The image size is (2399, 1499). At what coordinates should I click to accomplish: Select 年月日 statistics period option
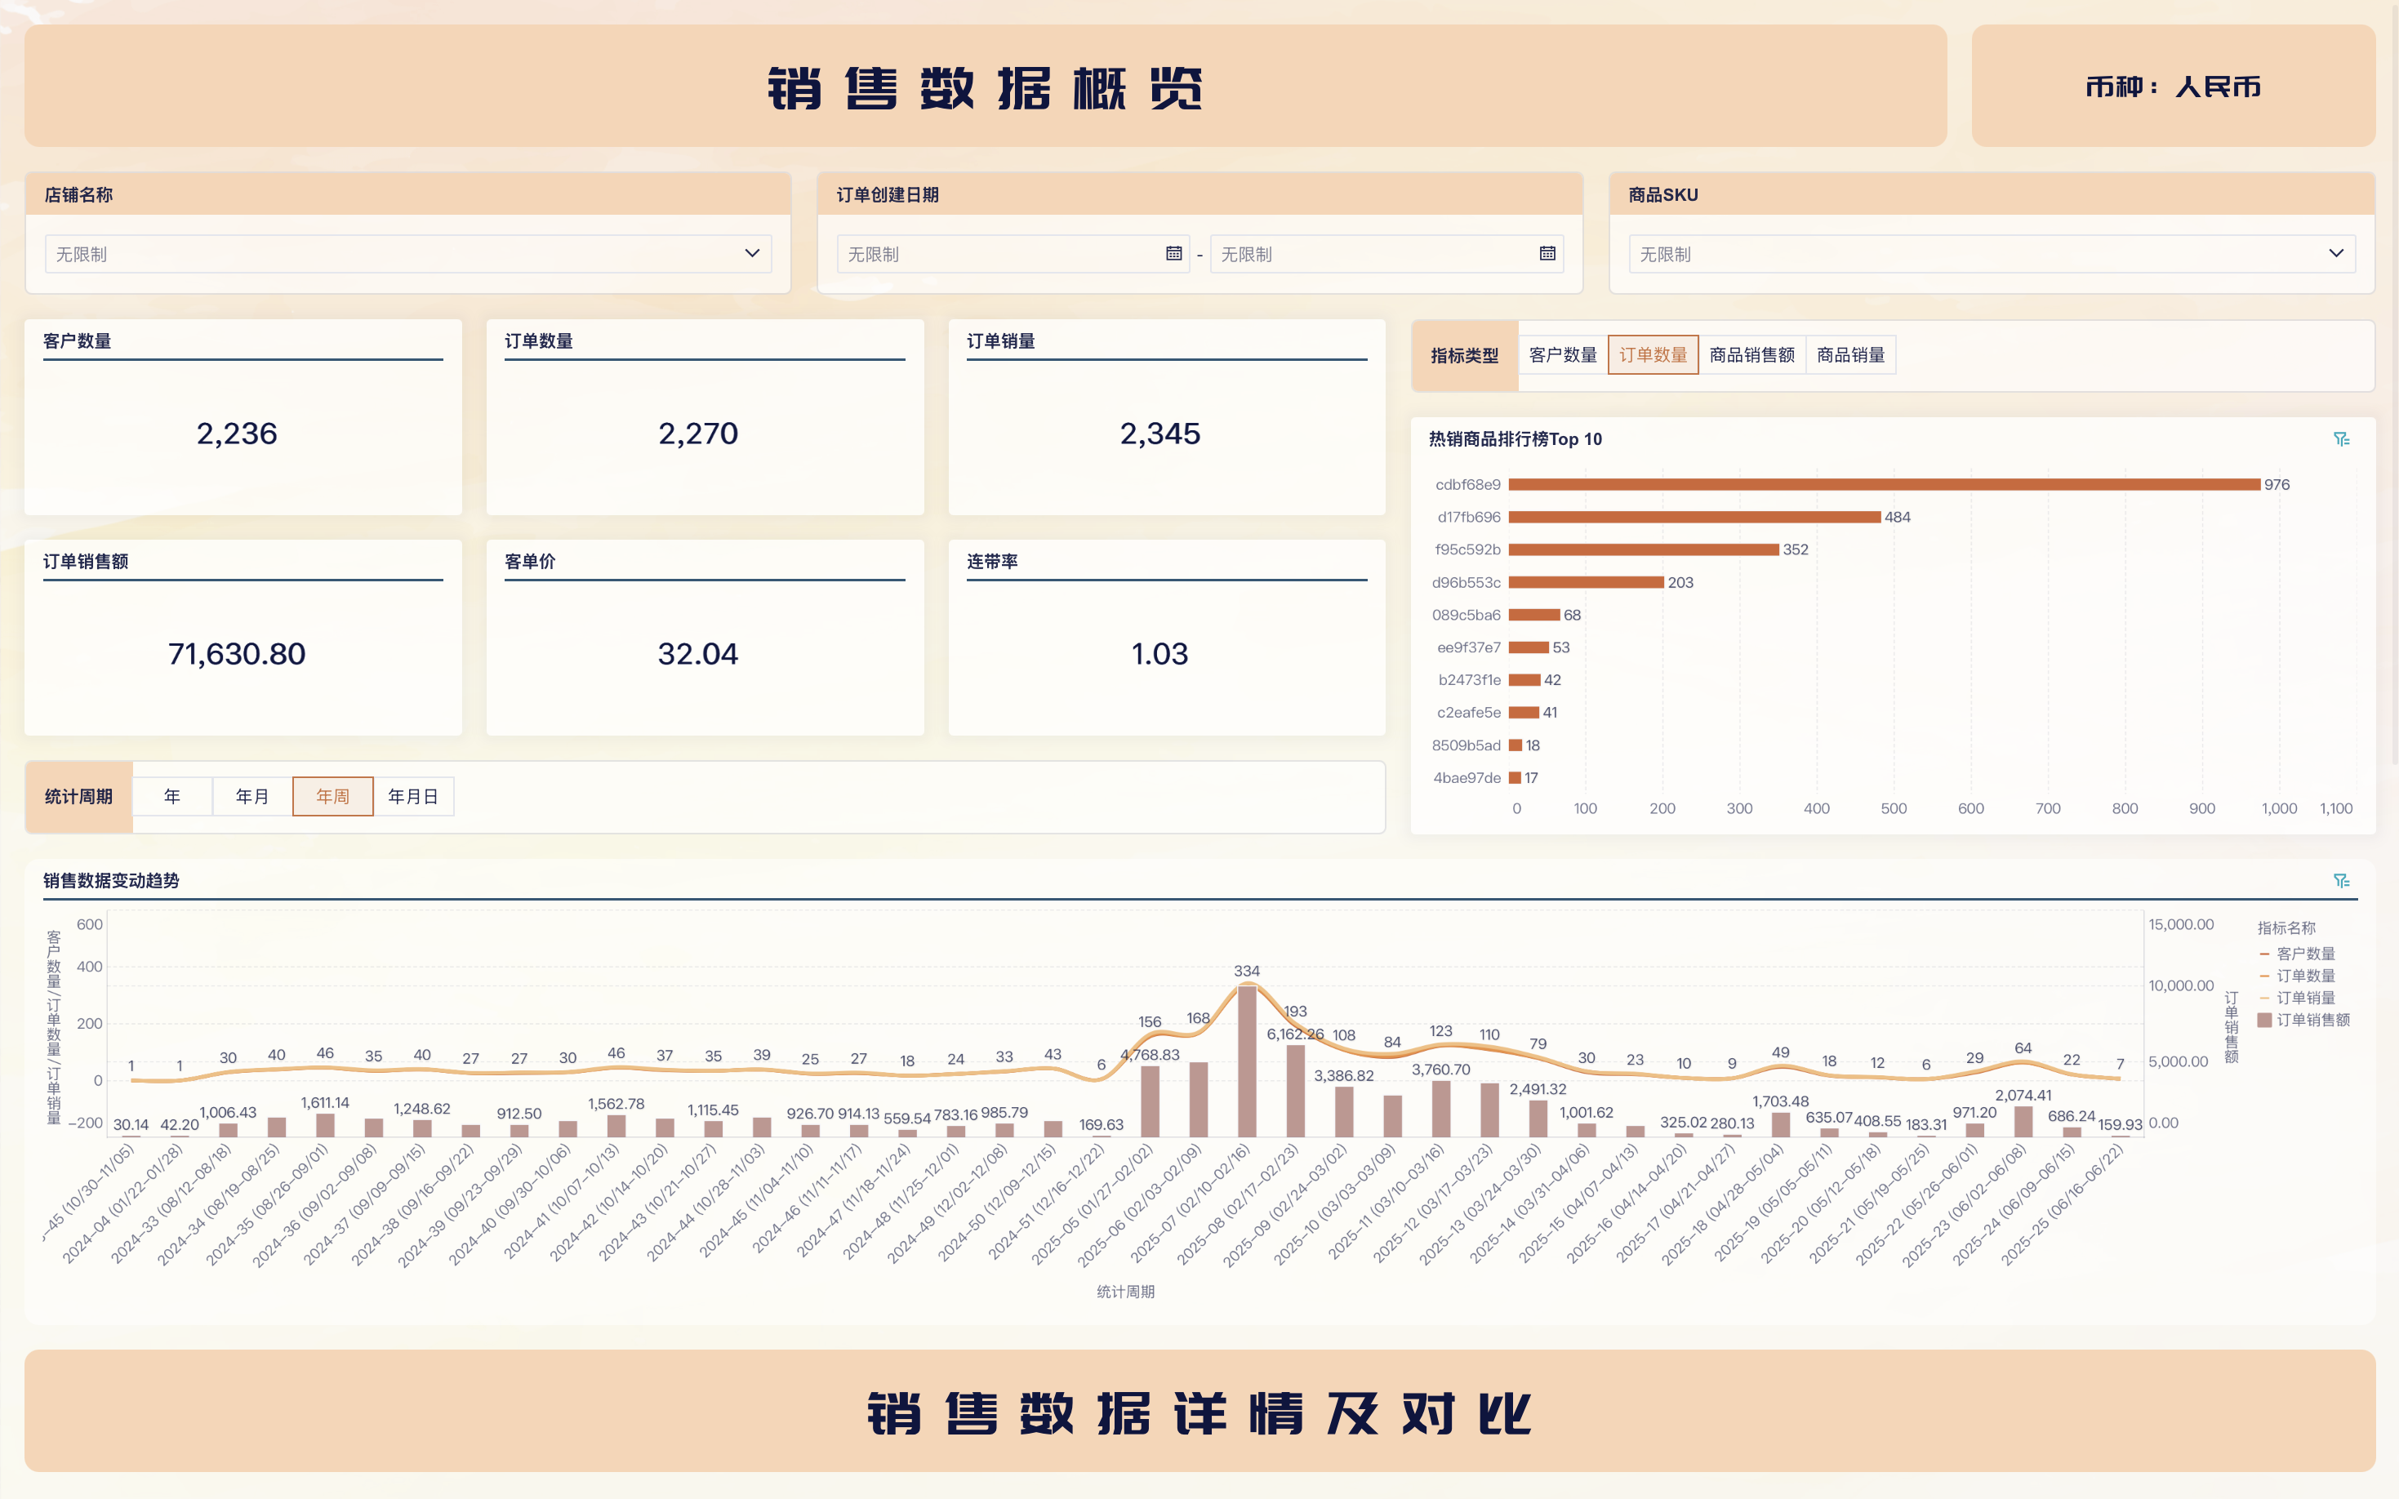[412, 796]
